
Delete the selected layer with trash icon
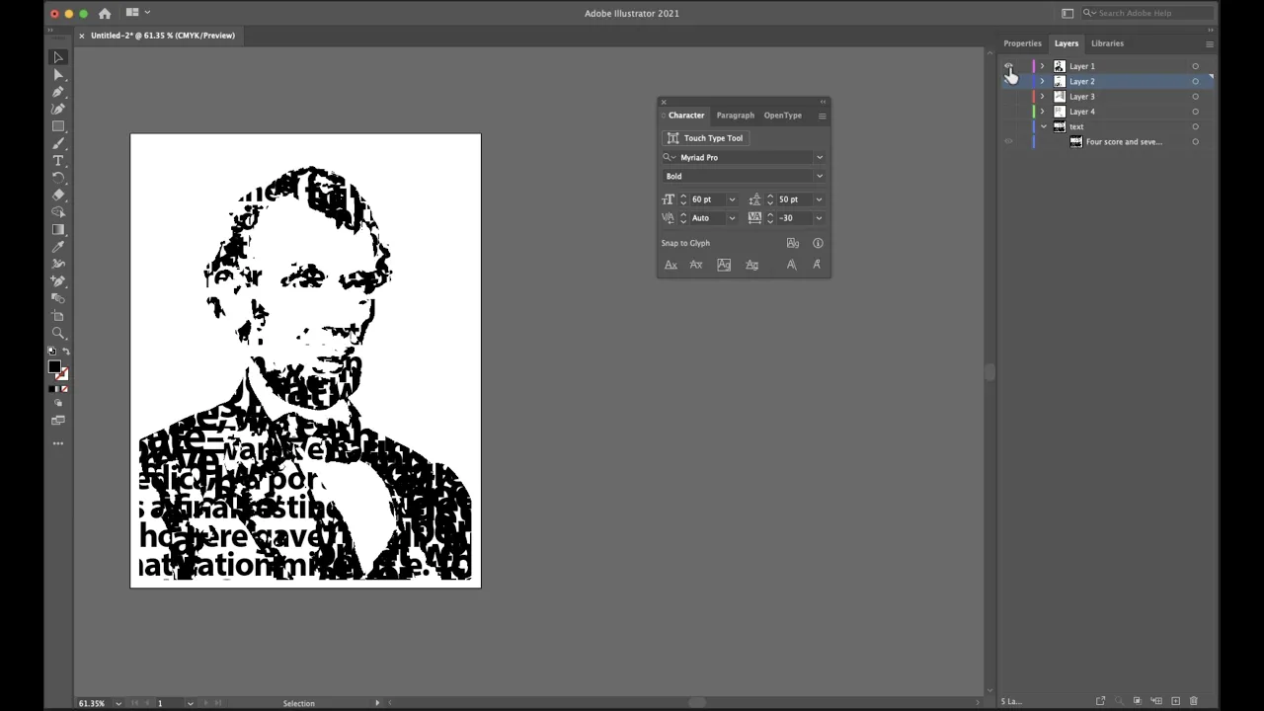coord(1193,701)
